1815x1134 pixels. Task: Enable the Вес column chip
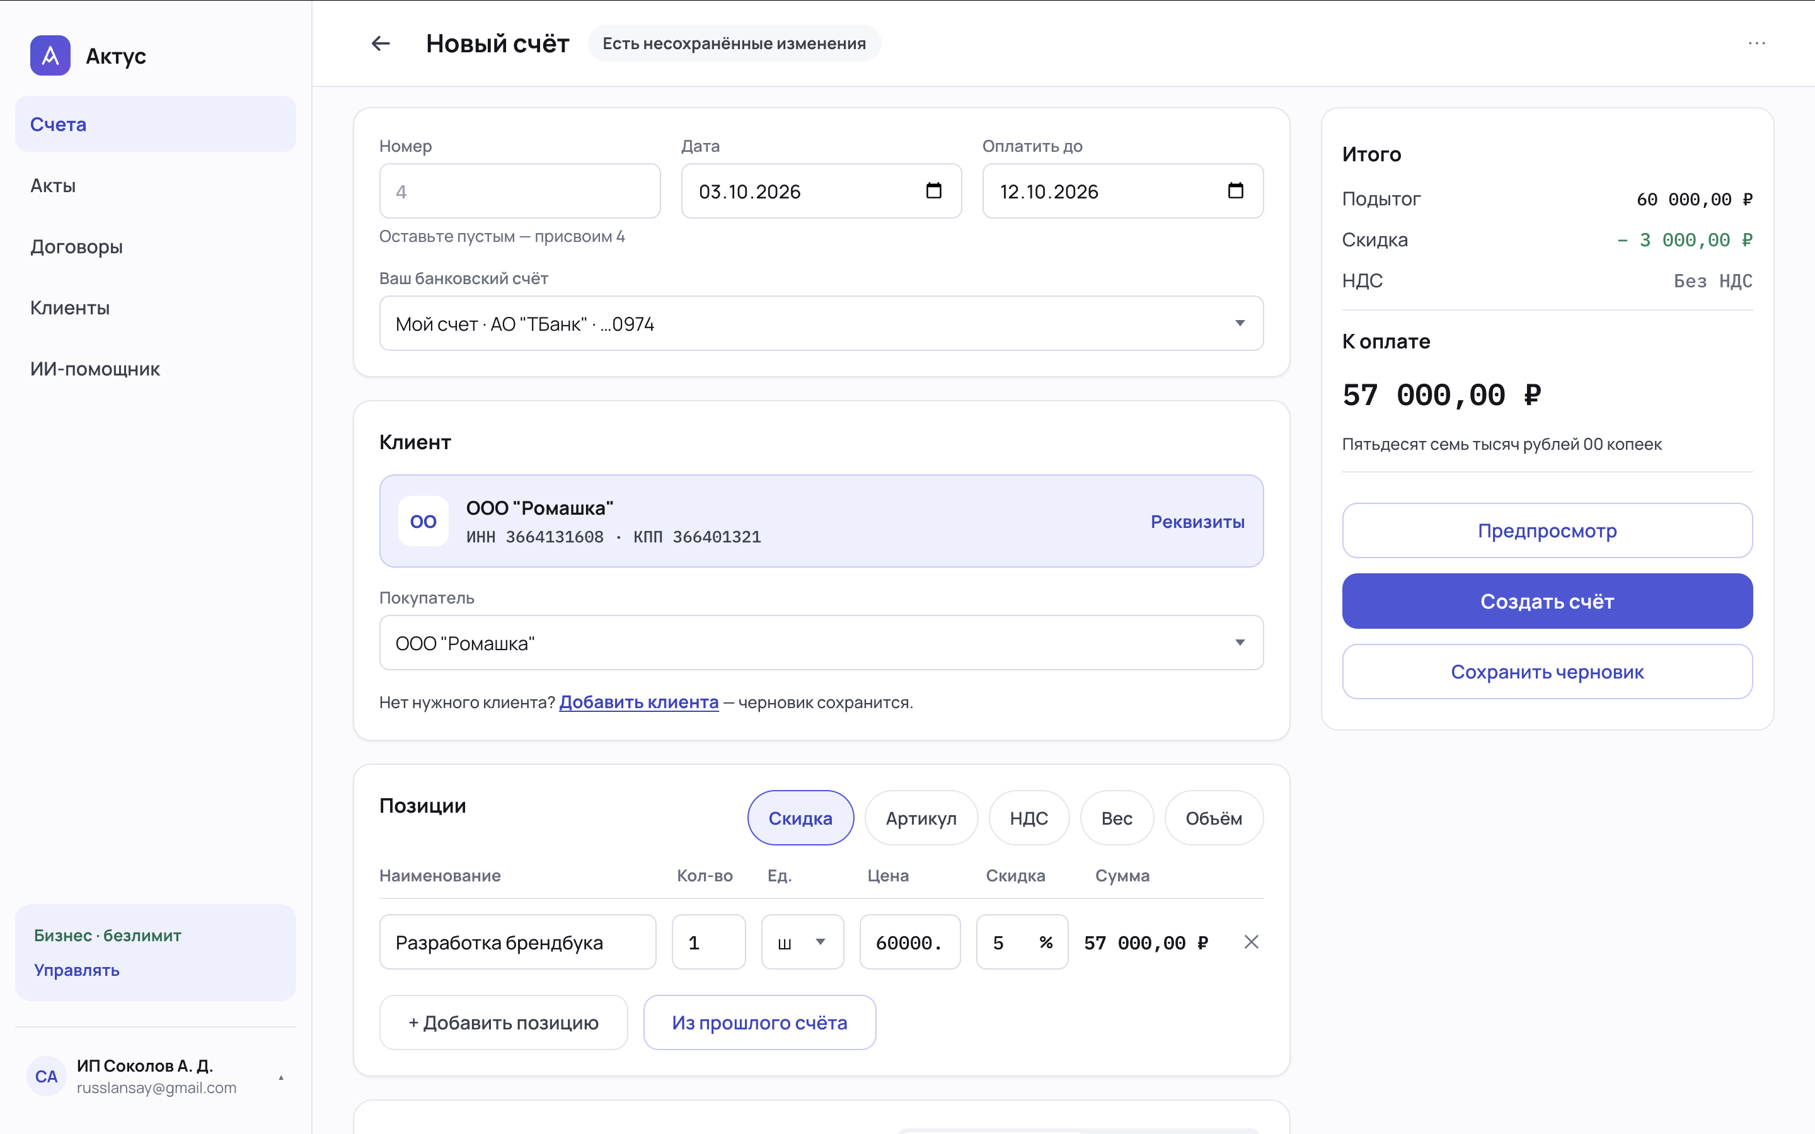pyautogui.click(x=1116, y=818)
